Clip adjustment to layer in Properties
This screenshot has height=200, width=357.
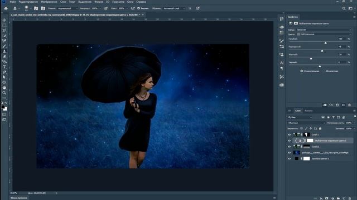pos(325,105)
